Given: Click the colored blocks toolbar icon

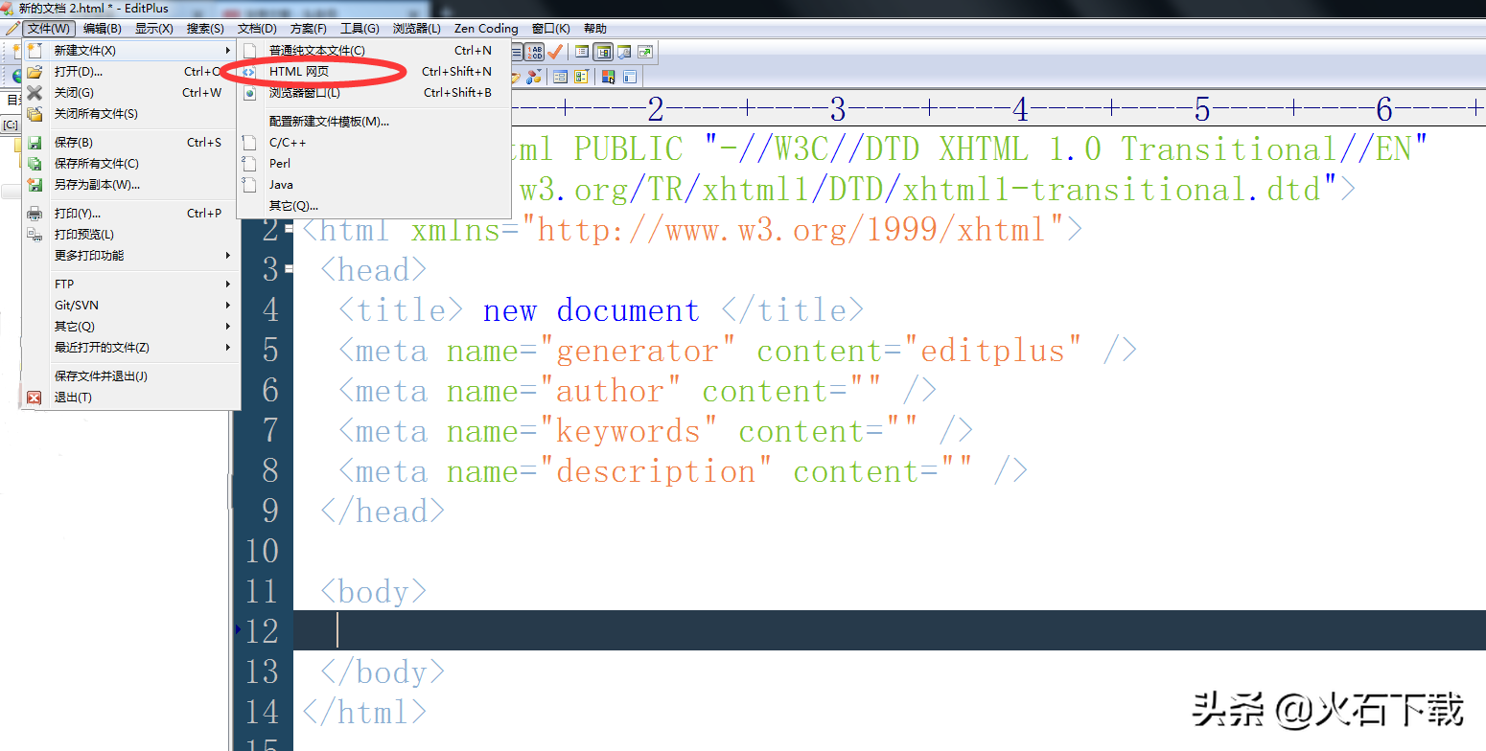Looking at the screenshot, I should coord(533,77).
